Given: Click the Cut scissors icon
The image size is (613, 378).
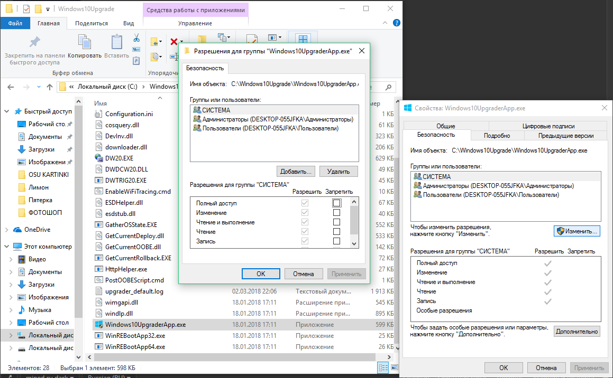Looking at the screenshot, I should (136, 38).
